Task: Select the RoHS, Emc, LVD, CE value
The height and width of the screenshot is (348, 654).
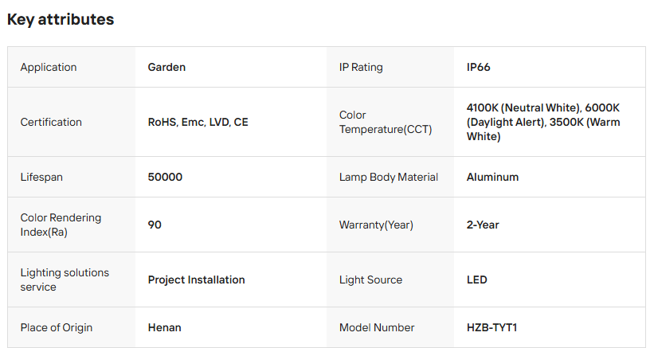Action: click(198, 123)
